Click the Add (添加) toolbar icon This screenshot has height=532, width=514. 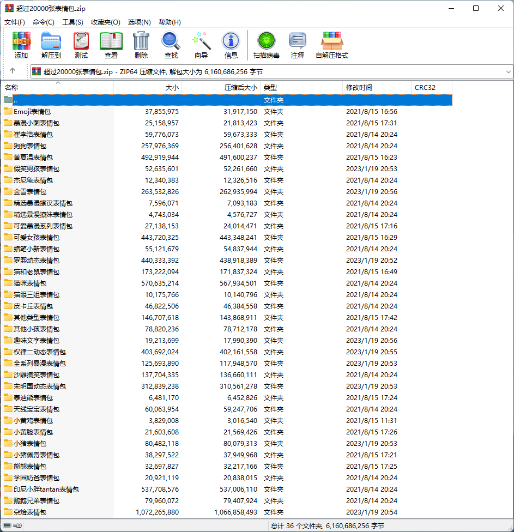click(21, 45)
